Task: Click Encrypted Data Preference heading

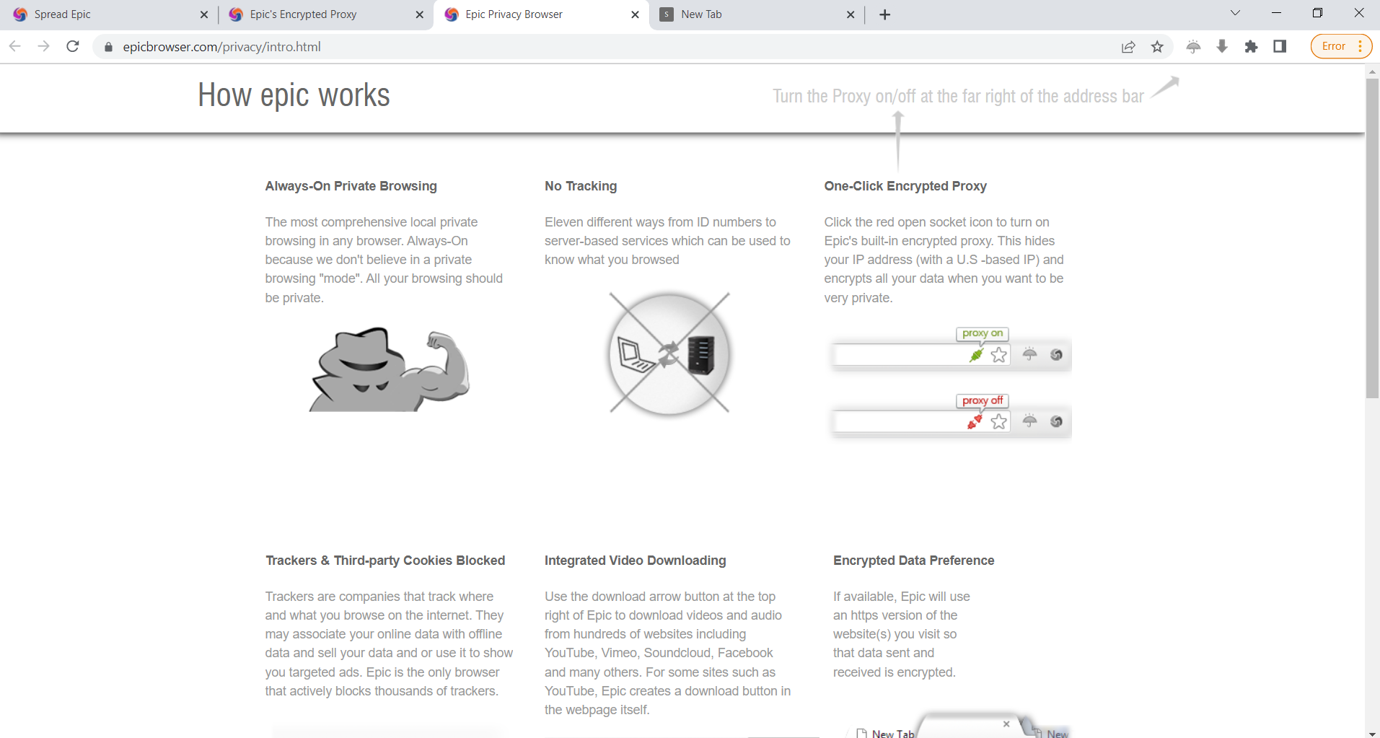Action: [913, 561]
